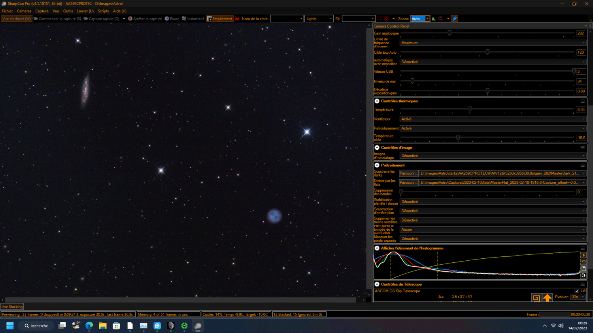Open the Zoom level dropdown

[420, 19]
